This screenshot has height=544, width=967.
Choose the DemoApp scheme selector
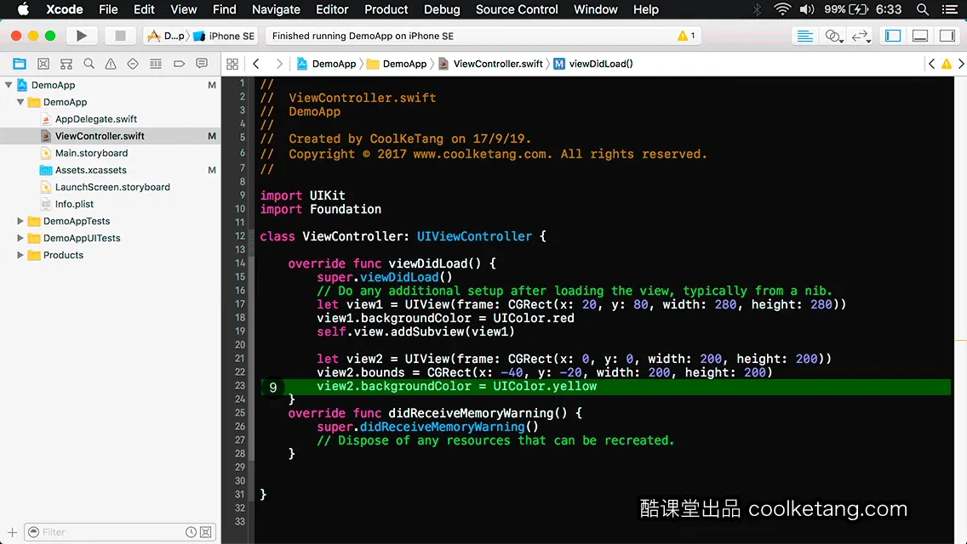[x=167, y=36]
